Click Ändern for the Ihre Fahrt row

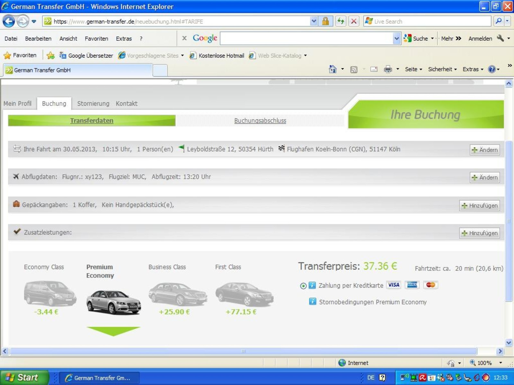485,150
